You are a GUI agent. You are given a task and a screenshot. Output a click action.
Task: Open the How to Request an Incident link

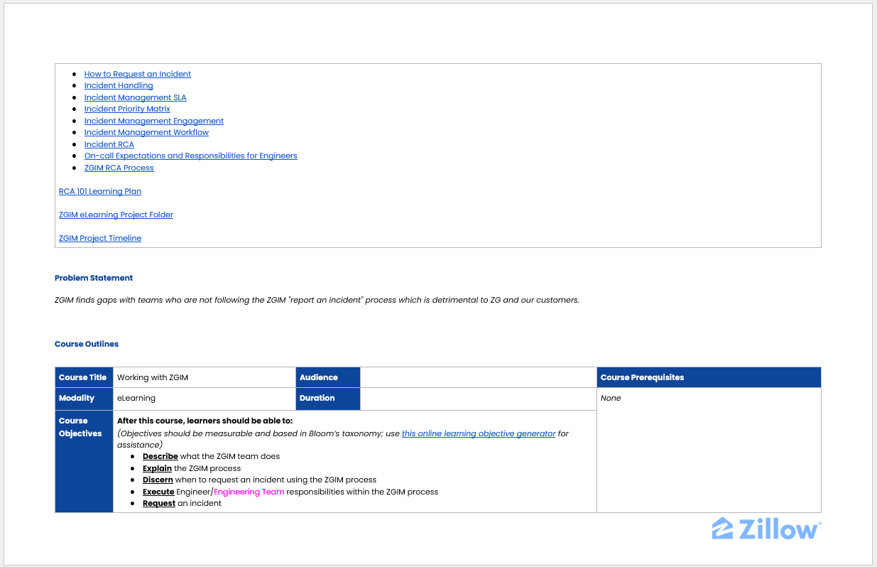click(x=137, y=74)
